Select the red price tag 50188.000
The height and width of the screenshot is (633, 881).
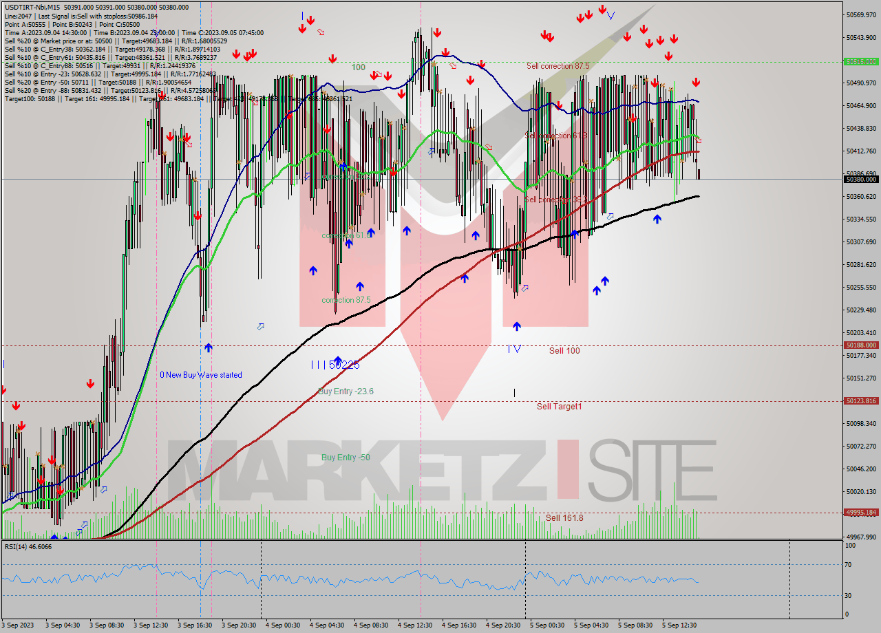[x=861, y=345]
